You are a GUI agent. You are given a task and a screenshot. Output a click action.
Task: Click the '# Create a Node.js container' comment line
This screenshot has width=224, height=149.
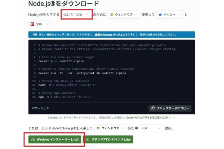[x=87, y=69]
